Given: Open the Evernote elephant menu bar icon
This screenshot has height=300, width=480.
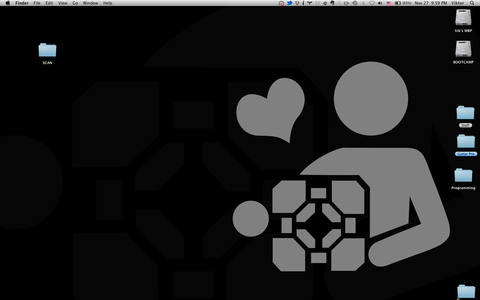Looking at the screenshot, I should click(332, 3).
